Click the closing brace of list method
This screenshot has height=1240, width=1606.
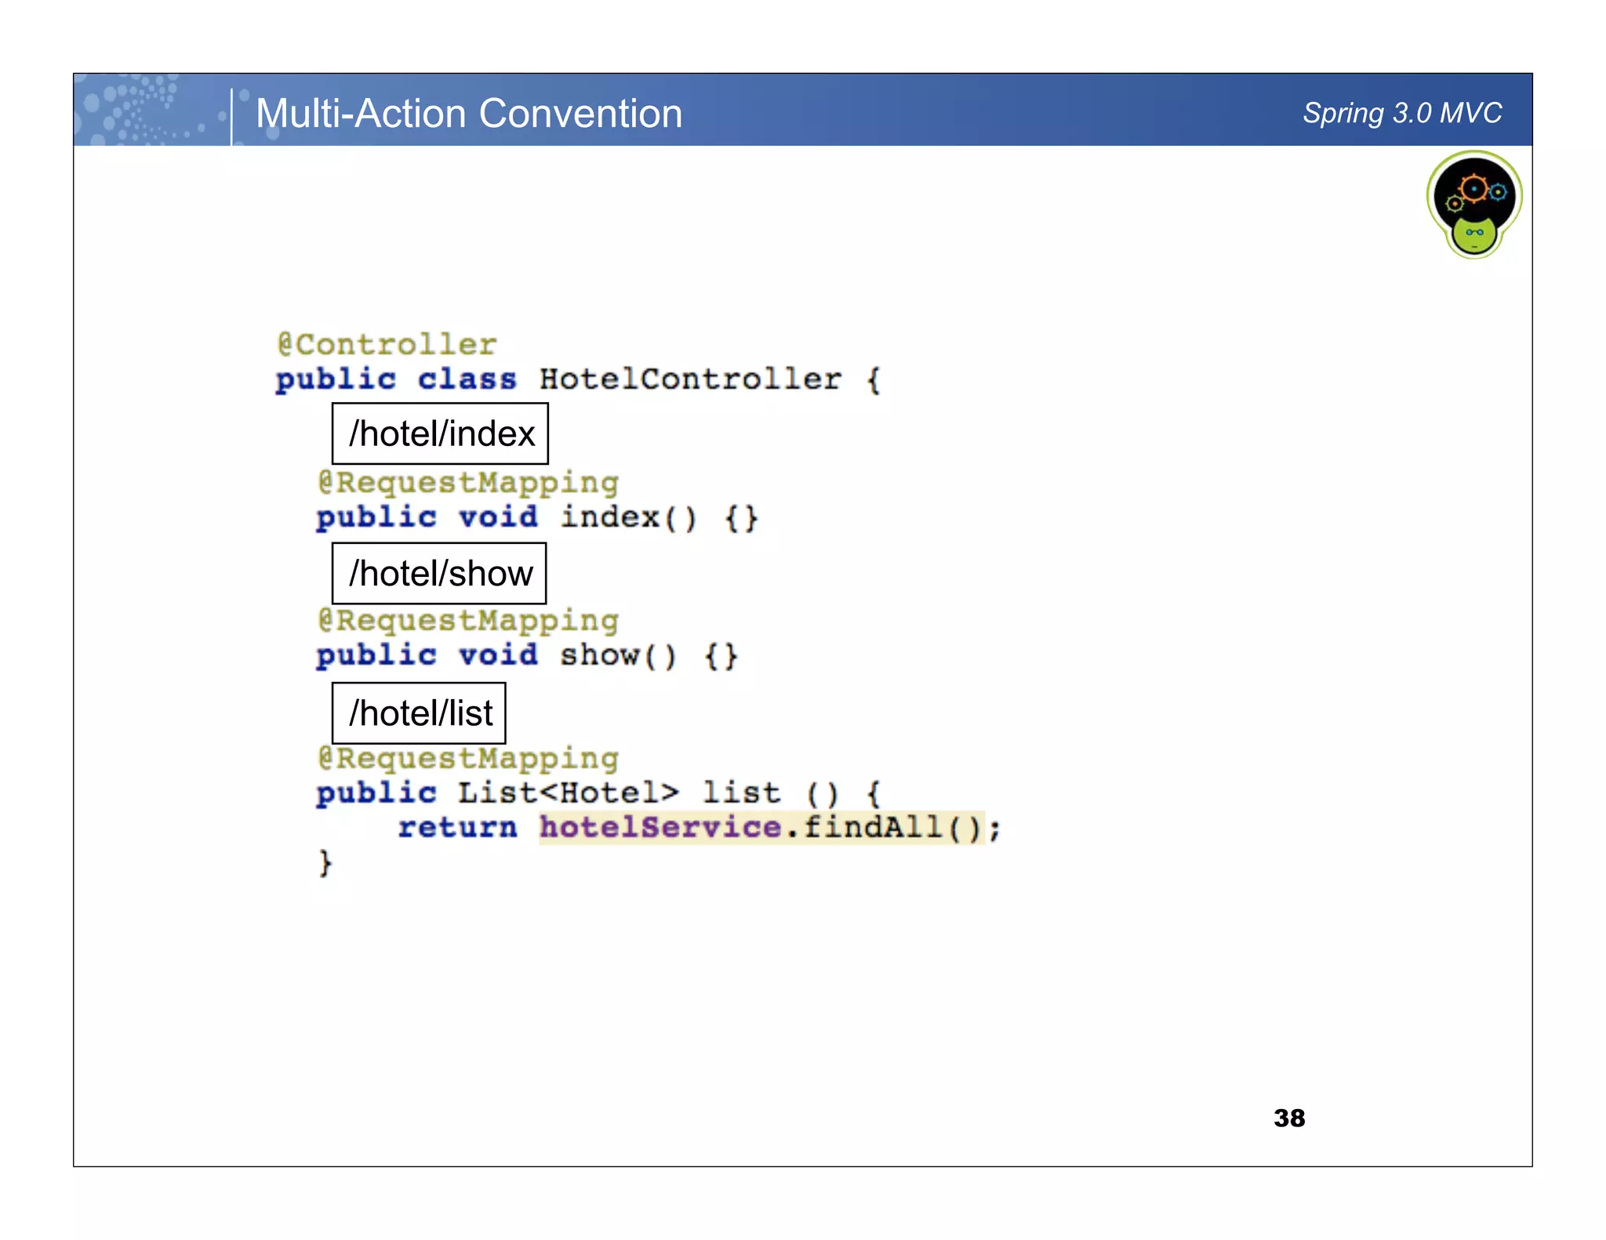point(325,862)
